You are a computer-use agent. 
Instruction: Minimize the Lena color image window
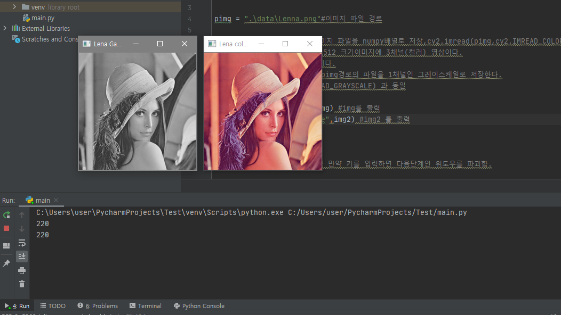coord(261,44)
